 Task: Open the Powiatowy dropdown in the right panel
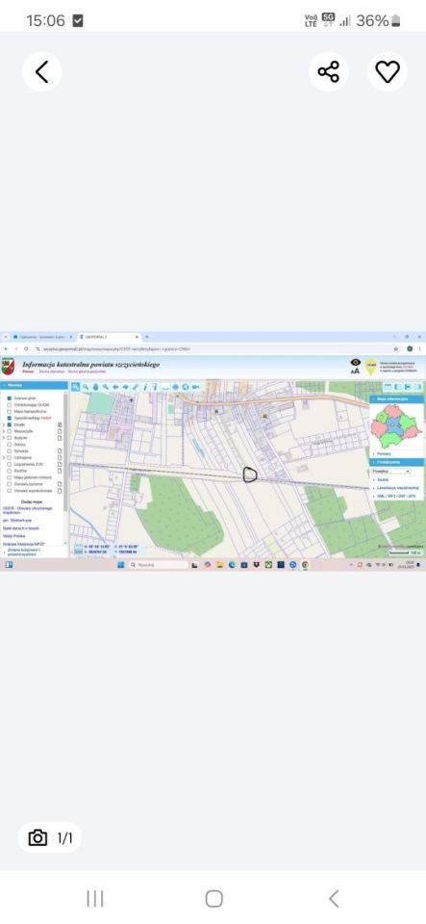tap(391, 472)
